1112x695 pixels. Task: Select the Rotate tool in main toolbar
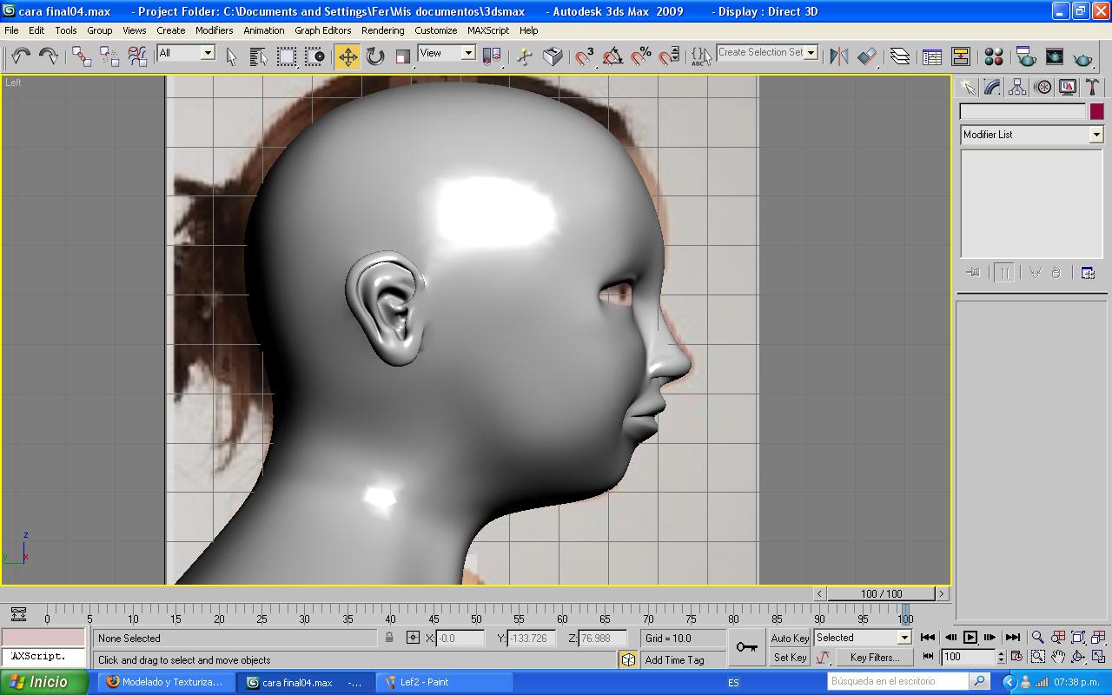[375, 57]
